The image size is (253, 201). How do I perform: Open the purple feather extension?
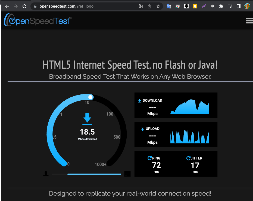coord(204,6)
